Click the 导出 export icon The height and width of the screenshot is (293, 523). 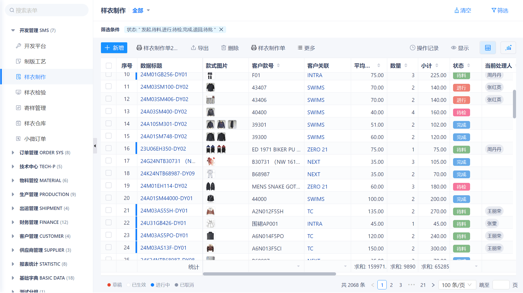tap(193, 48)
